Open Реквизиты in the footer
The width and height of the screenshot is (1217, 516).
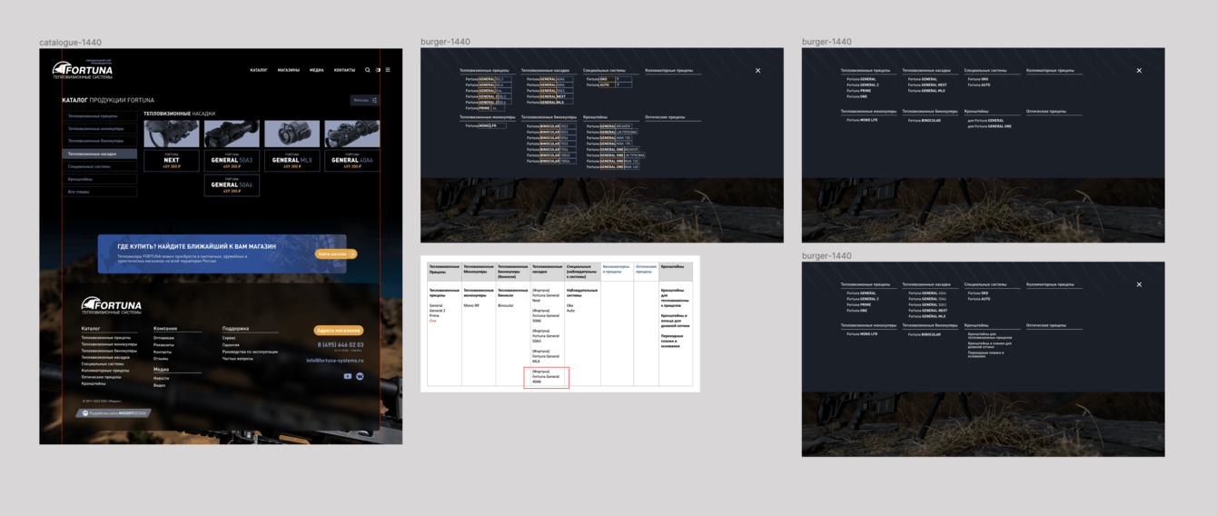click(x=163, y=344)
